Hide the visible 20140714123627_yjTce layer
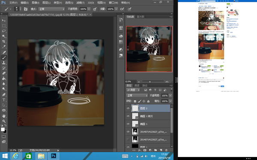The width and height of the screenshot is (257, 160). 128,132
